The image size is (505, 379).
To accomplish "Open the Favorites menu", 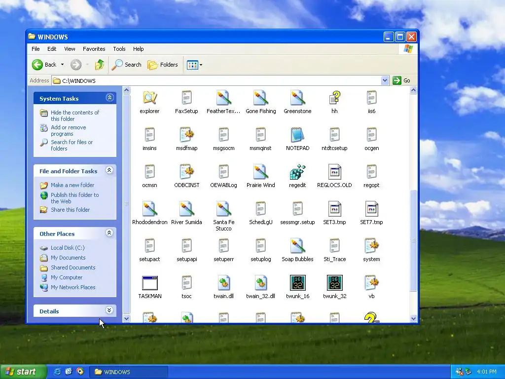I will 94,49.
